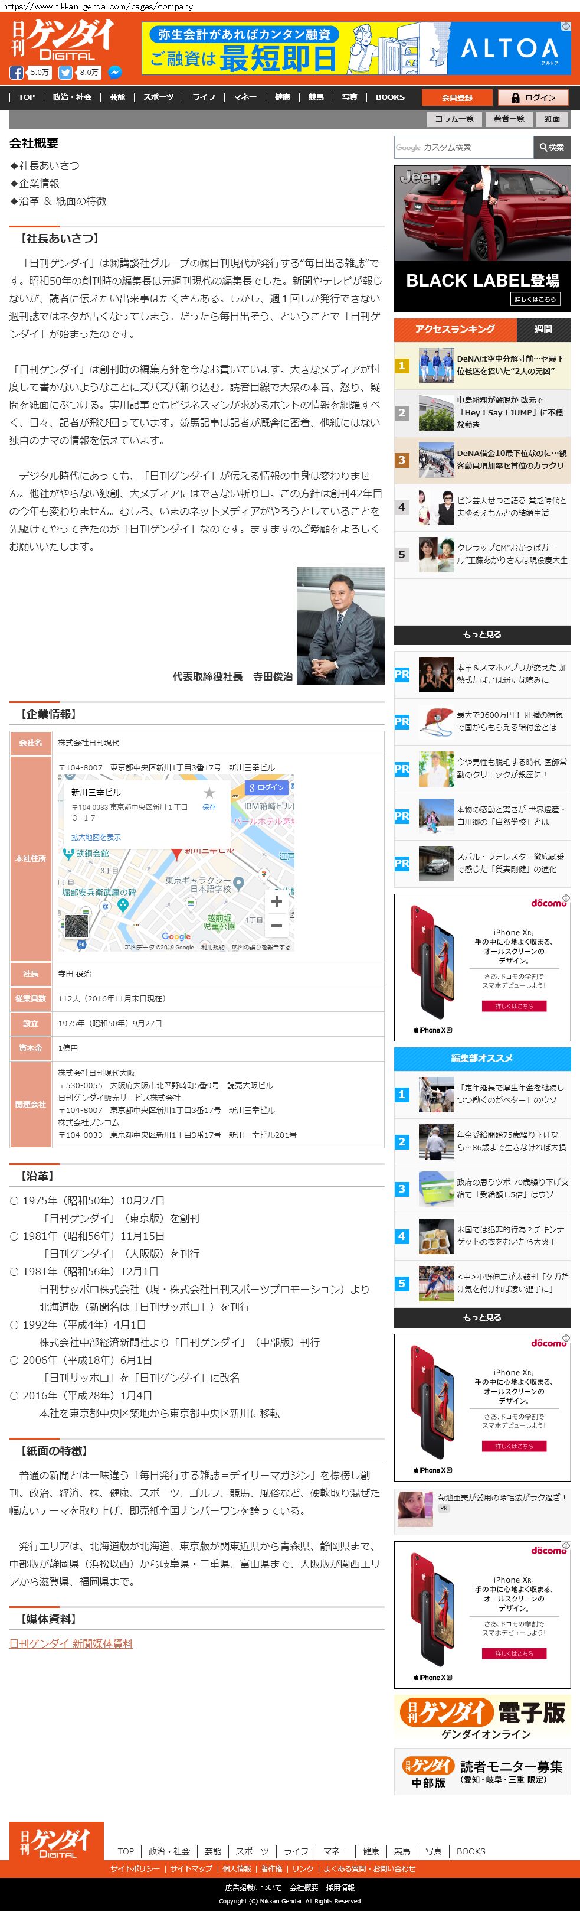Open the マネー menu item
This screenshot has width=580, height=1911.
pos(244,97)
